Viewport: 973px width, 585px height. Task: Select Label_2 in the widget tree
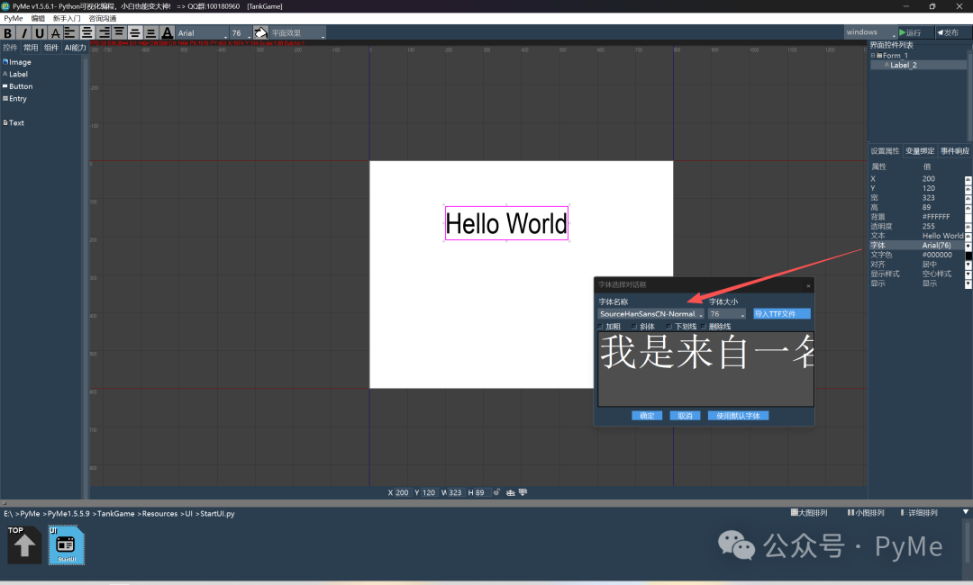(x=903, y=65)
